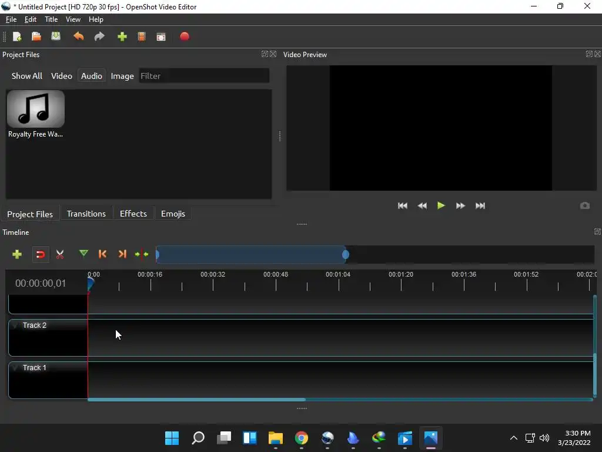Click the left handle of the timeline zoom slider
This screenshot has width=602, height=452.
pos(158,254)
